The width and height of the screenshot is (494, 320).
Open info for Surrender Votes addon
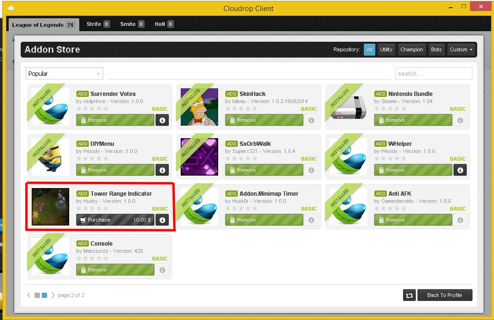[x=162, y=120]
